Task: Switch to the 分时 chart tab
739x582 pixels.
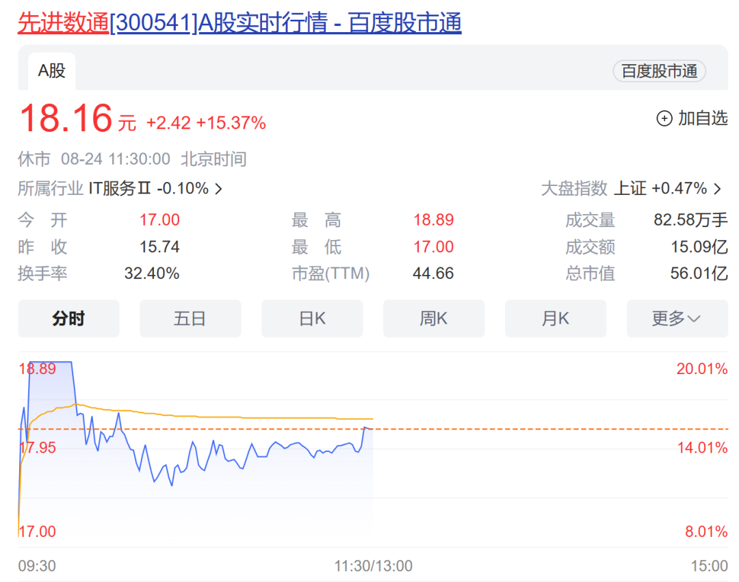Action: click(x=69, y=318)
